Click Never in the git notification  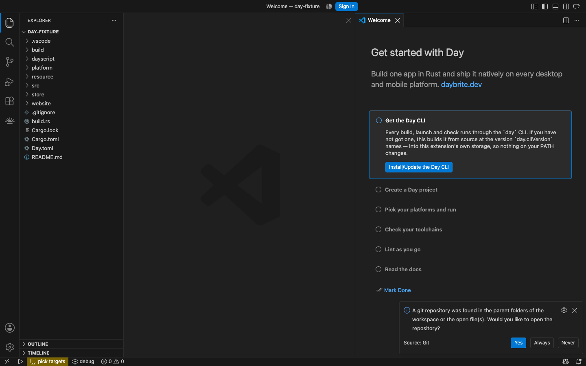pyautogui.click(x=568, y=343)
